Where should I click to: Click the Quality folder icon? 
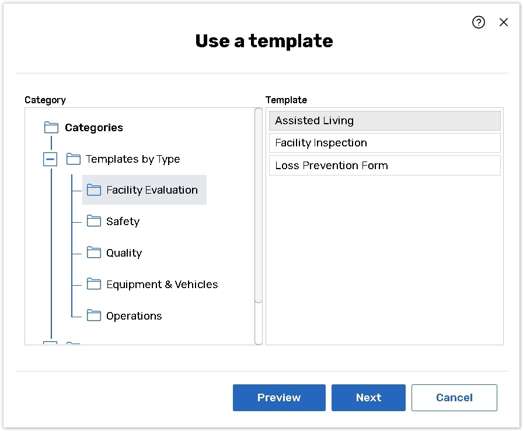[x=94, y=253]
